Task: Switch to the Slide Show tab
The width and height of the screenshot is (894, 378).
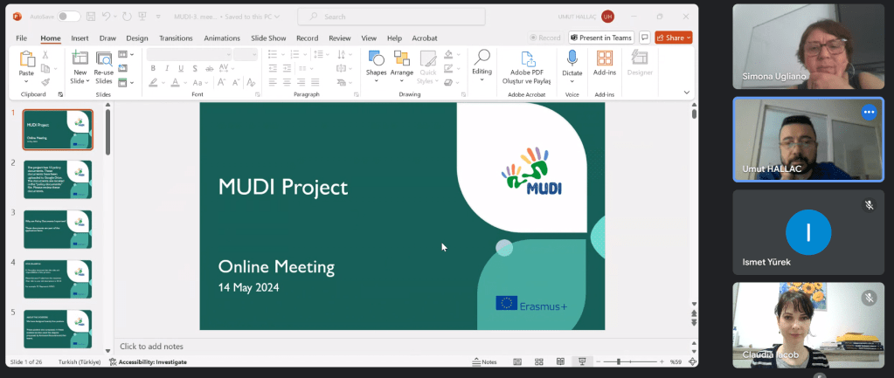Action: [x=268, y=38]
